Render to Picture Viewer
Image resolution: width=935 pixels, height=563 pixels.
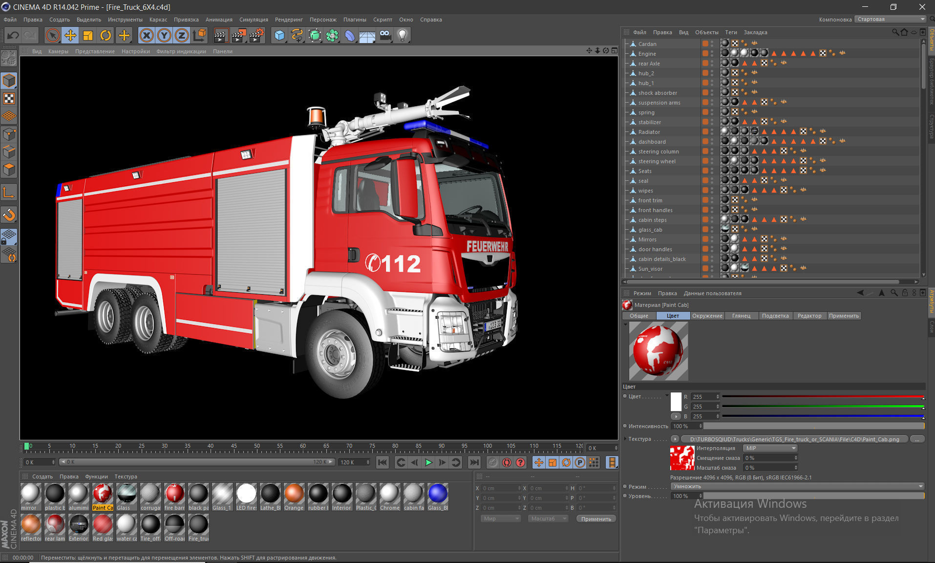tap(239, 35)
